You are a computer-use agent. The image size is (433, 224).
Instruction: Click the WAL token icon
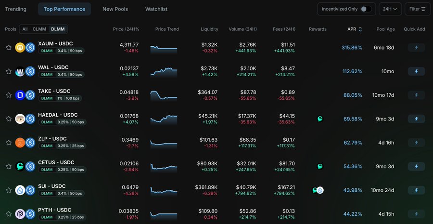pyautogui.click(x=20, y=71)
